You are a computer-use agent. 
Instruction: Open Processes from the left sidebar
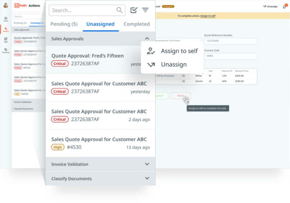click(6, 50)
